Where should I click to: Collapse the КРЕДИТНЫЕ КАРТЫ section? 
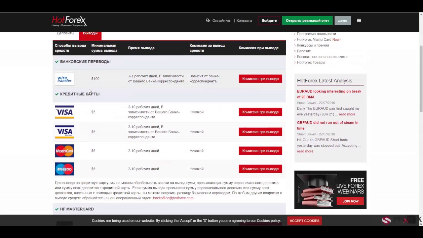[x=169, y=94]
